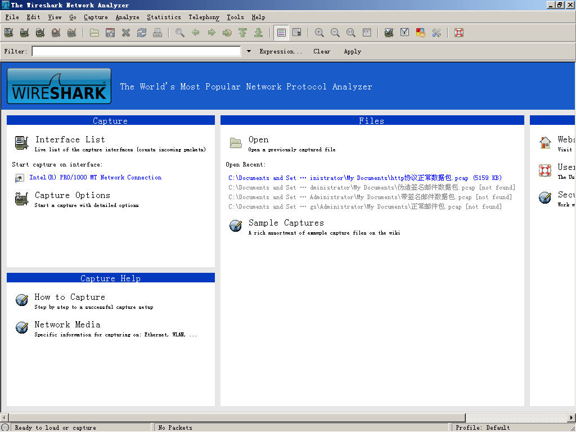Click Edit coloring rules toolbar icon

click(421, 33)
